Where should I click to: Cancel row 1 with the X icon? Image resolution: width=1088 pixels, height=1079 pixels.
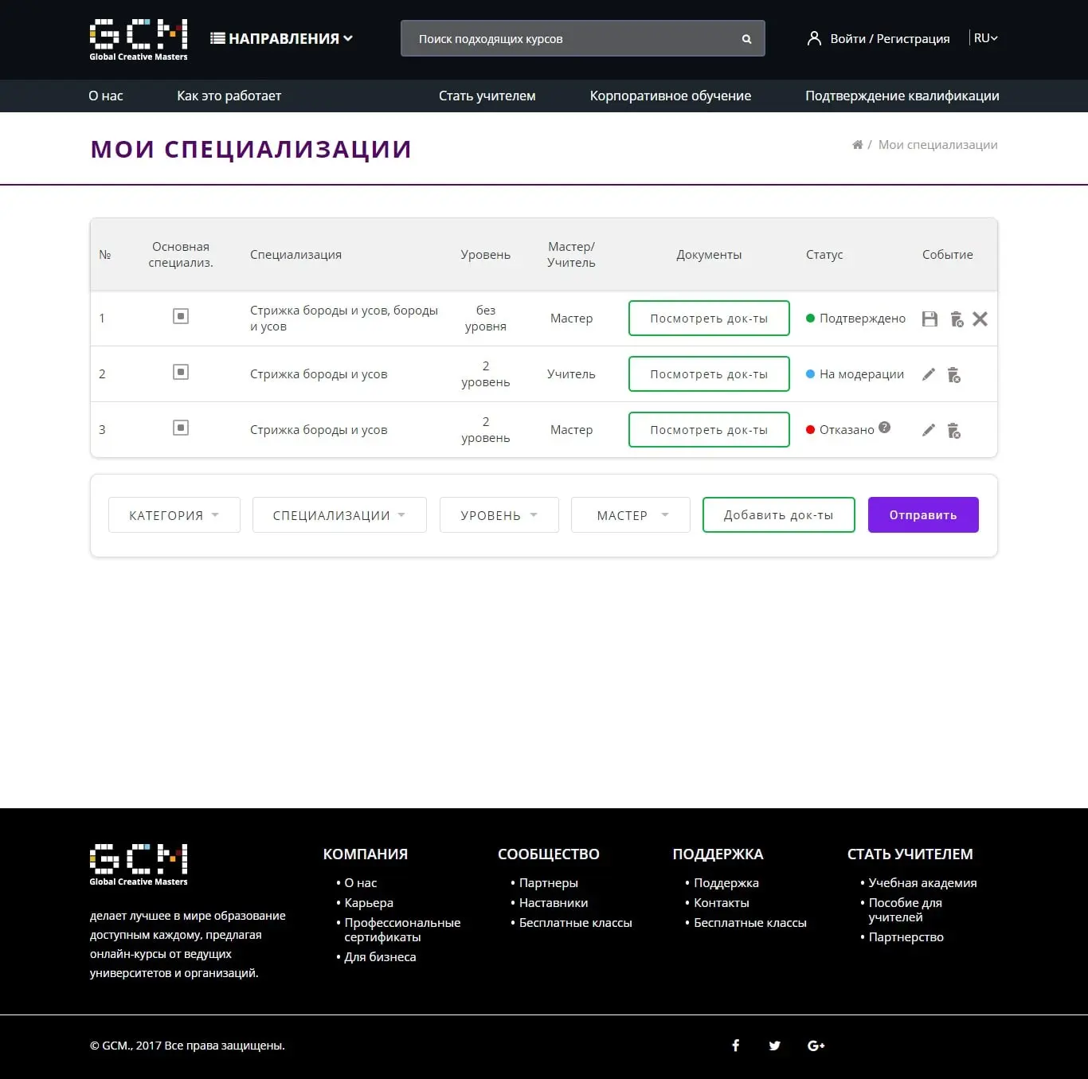980,319
